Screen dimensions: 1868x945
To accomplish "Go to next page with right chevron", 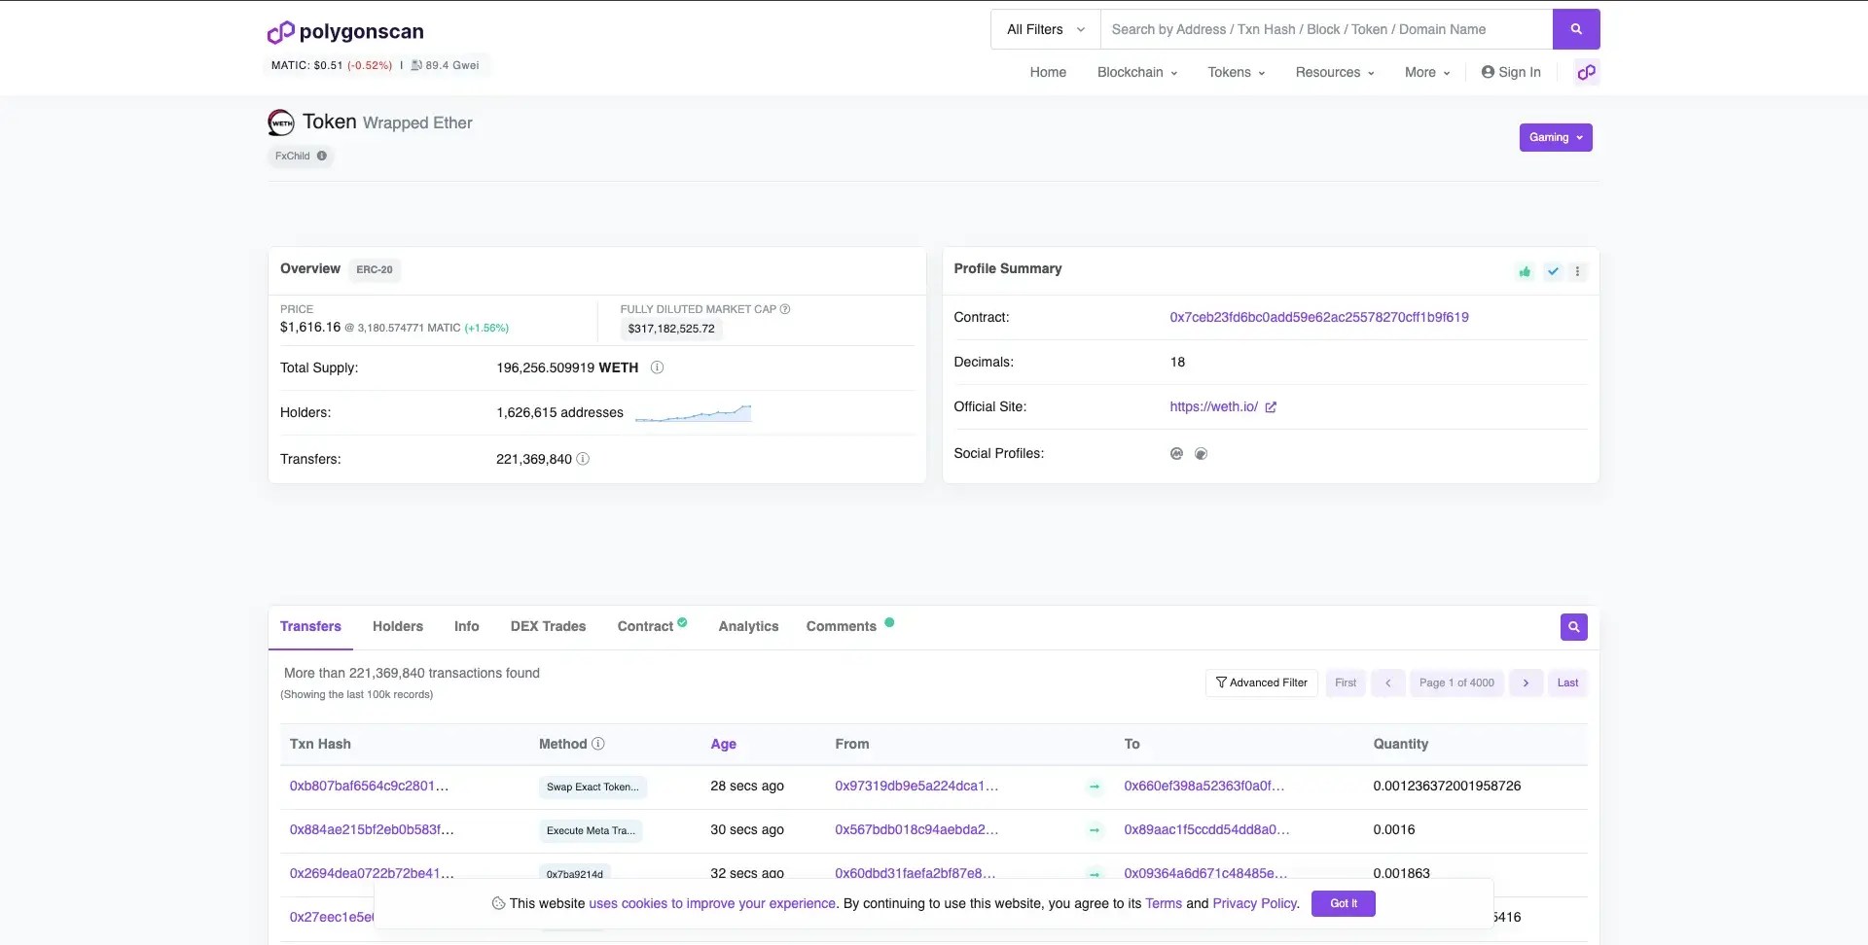I will click(x=1526, y=683).
